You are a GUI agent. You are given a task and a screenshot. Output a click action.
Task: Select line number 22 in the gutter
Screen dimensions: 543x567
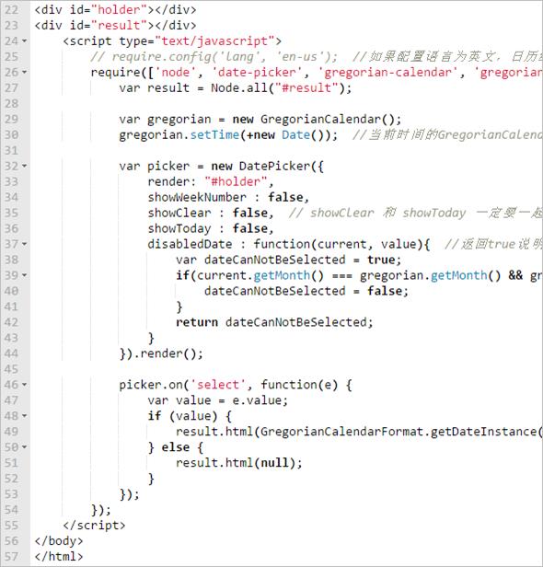[11, 10]
